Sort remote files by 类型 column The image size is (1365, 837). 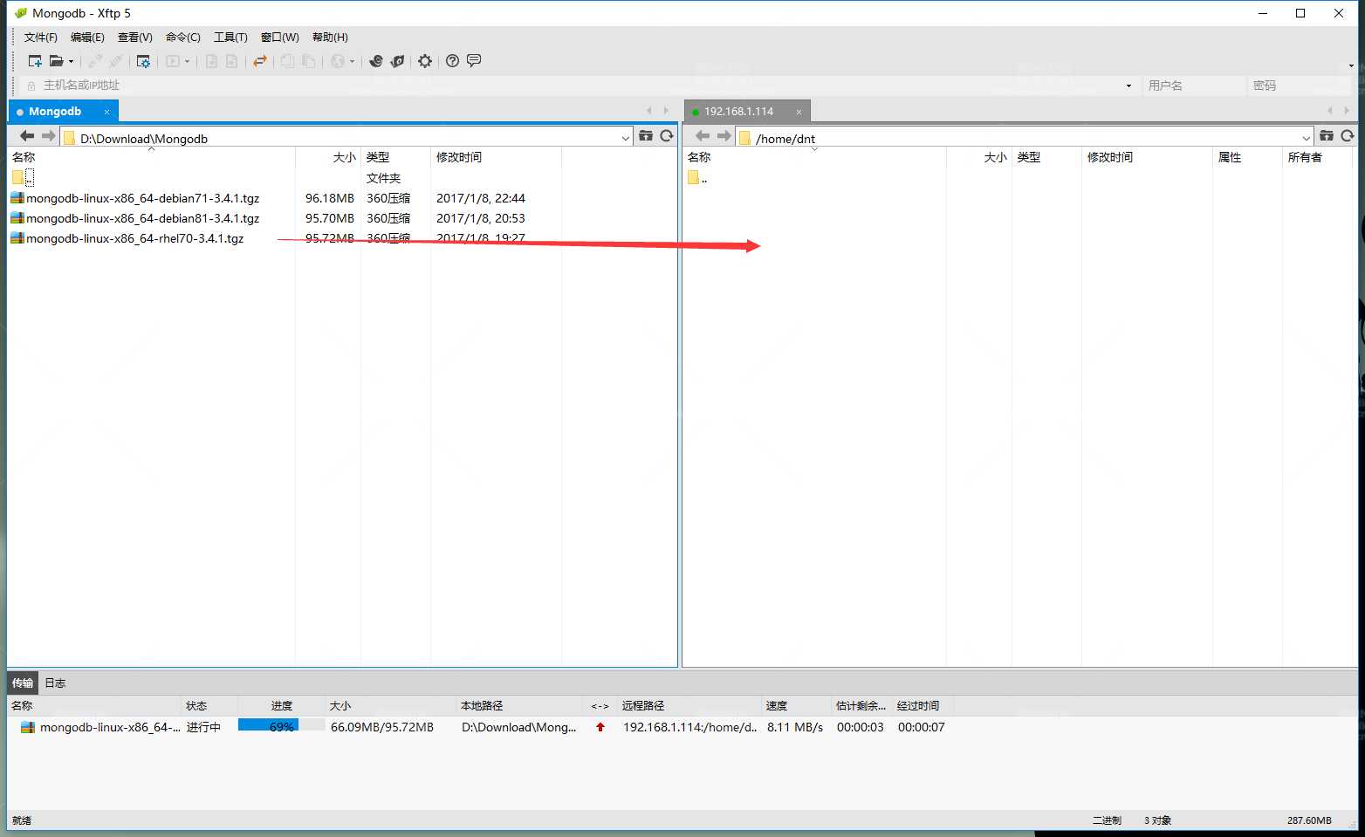click(x=1046, y=157)
